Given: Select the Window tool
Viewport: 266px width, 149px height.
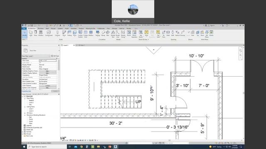Looking at the screenshot, I should [x=41, y=33].
